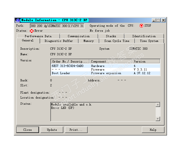Click 'Module available and o.k.' status text

tap(71, 105)
